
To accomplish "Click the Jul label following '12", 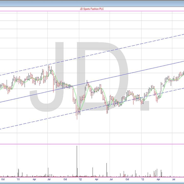I will (111, 180).
